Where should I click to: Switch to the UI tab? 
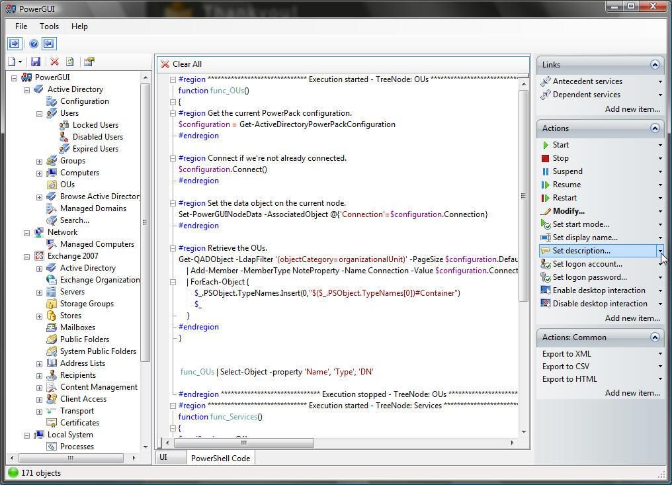point(163,457)
